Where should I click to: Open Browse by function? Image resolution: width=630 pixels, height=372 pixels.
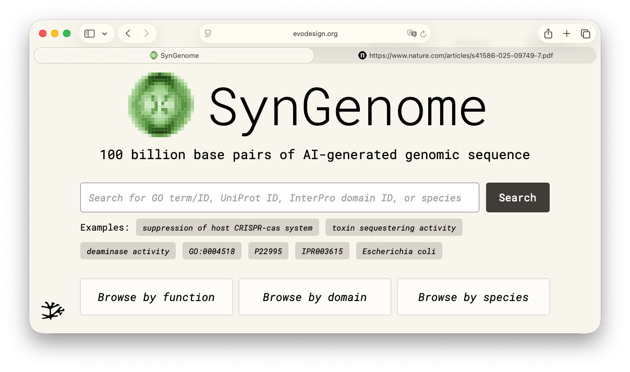(156, 297)
